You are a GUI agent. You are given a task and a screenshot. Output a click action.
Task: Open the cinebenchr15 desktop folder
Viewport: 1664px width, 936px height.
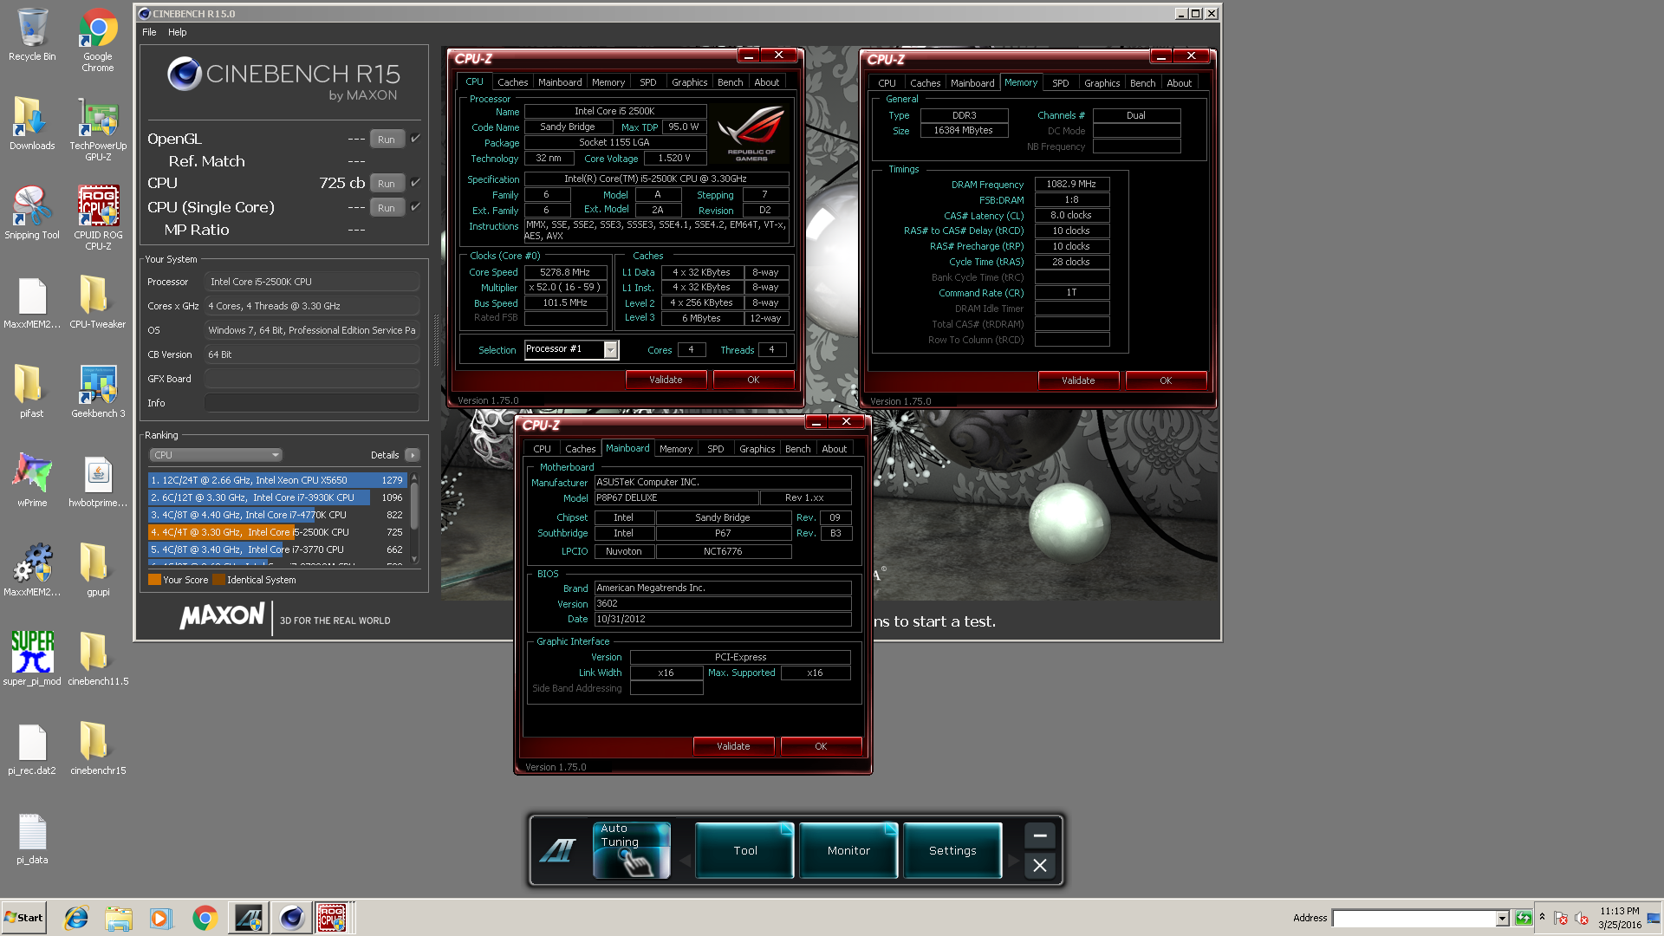(98, 749)
